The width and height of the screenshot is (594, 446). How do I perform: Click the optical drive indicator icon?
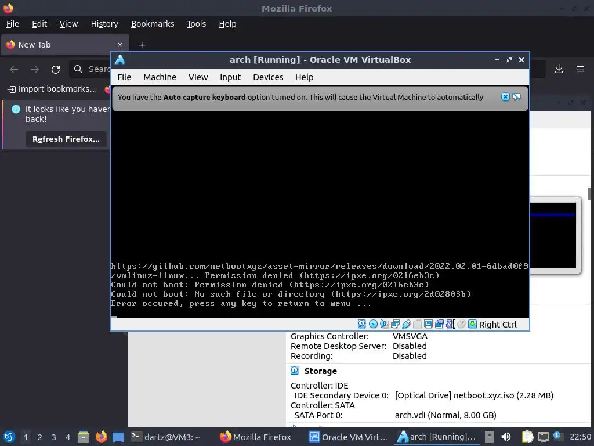click(x=373, y=324)
